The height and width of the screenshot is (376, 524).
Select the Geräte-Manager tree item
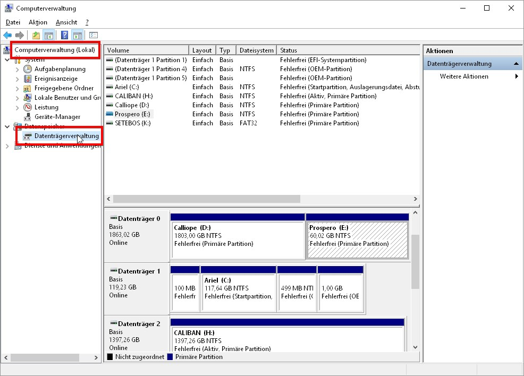click(x=57, y=117)
